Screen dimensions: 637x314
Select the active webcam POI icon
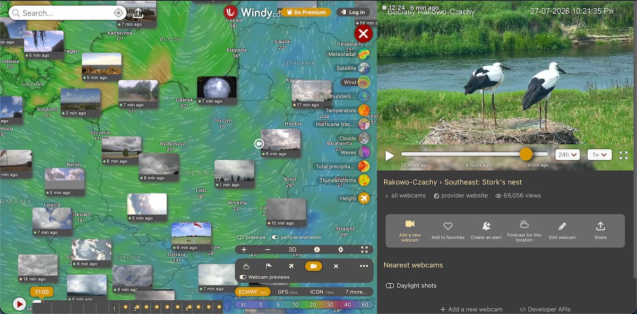tap(313, 266)
